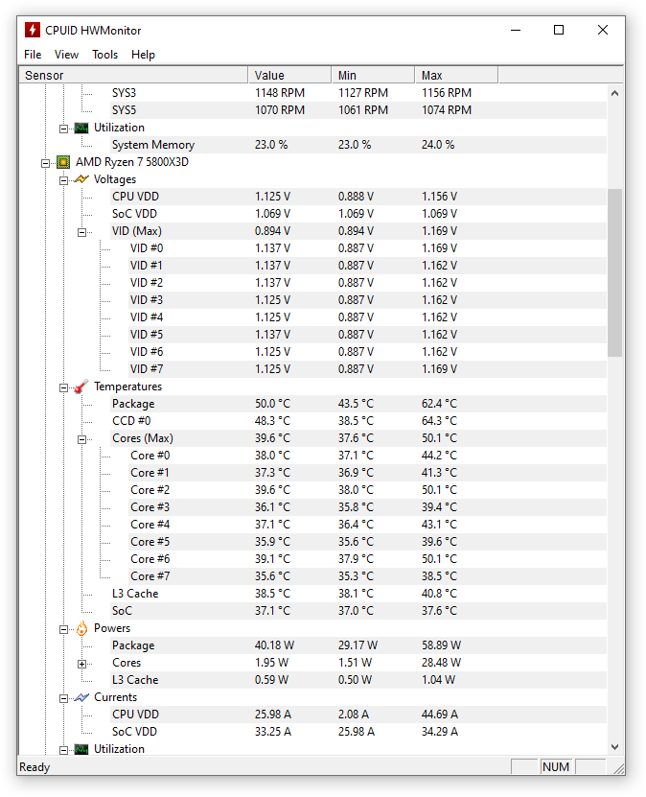Collapse the Powers section
Screen dimensions: 646x797
[x=63, y=630]
